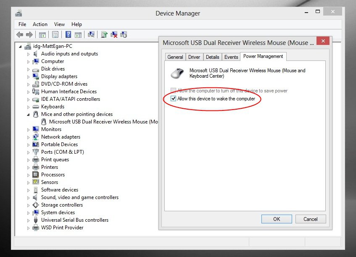Click the Update Driver Software toolbar icon

tap(104, 35)
